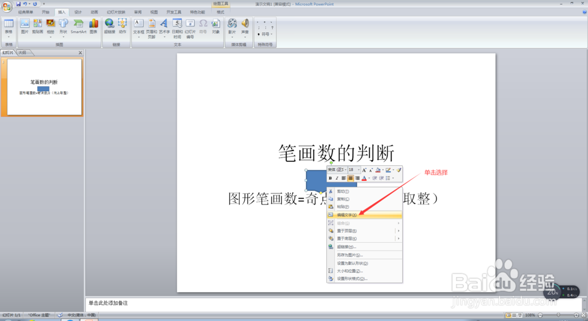Insert chart (图表)

[x=93, y=26]
